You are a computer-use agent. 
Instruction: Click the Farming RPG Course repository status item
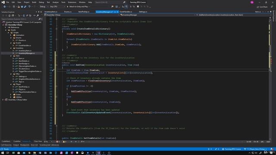pyautogui.click(x=231, y=149)
